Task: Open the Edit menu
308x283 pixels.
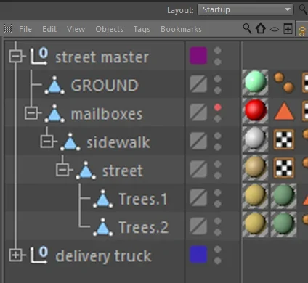Action: tap(49, 29)
